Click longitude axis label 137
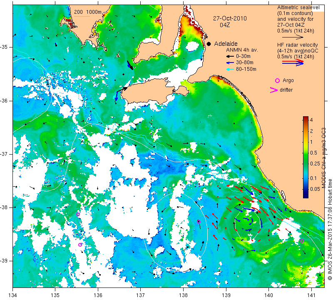This screenshot has width=333, height=300. click(x=141, y=295)
